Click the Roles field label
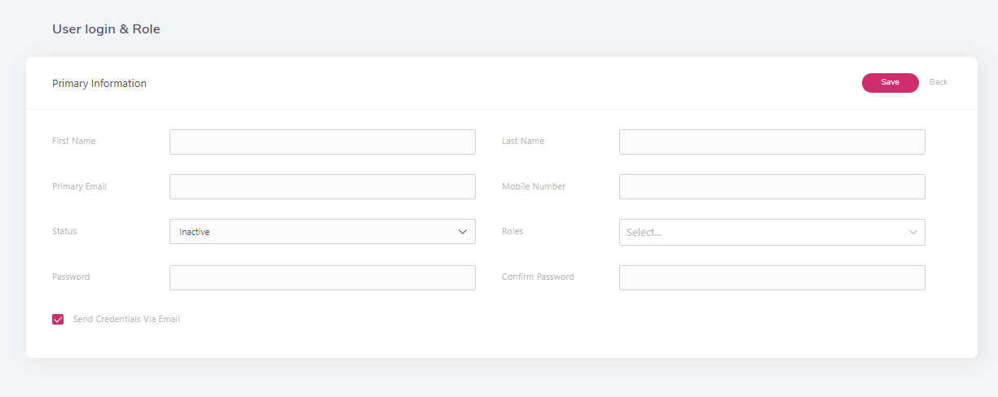This screenshot has width=998, height=397. coord(512,231)
